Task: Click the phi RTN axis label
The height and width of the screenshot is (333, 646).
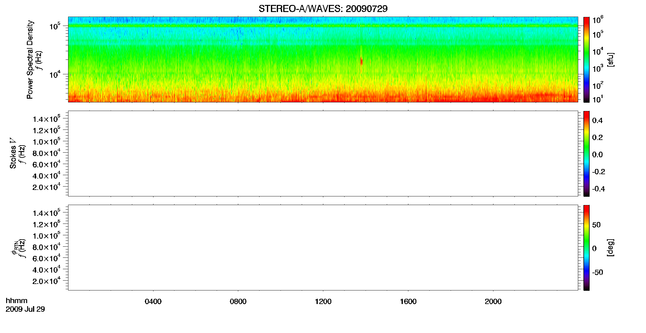Action: [14, 248]
